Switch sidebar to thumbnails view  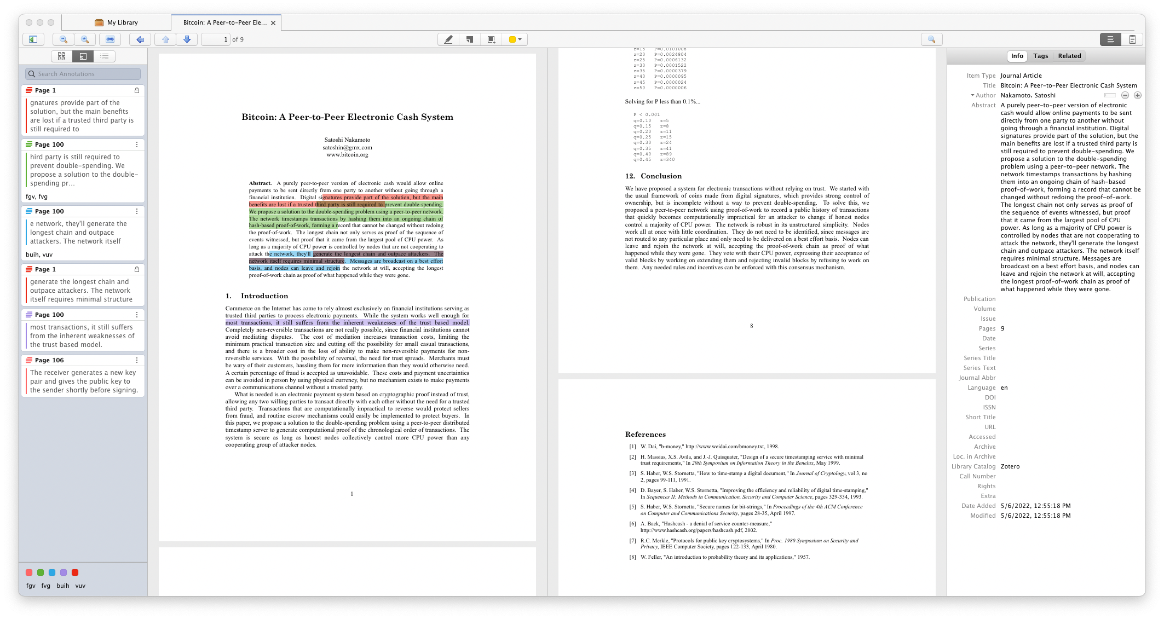61,56
